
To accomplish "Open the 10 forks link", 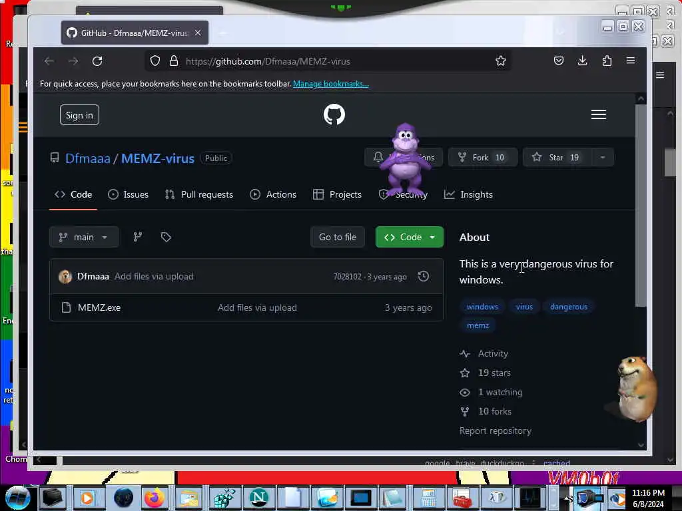I will point(495,411).
